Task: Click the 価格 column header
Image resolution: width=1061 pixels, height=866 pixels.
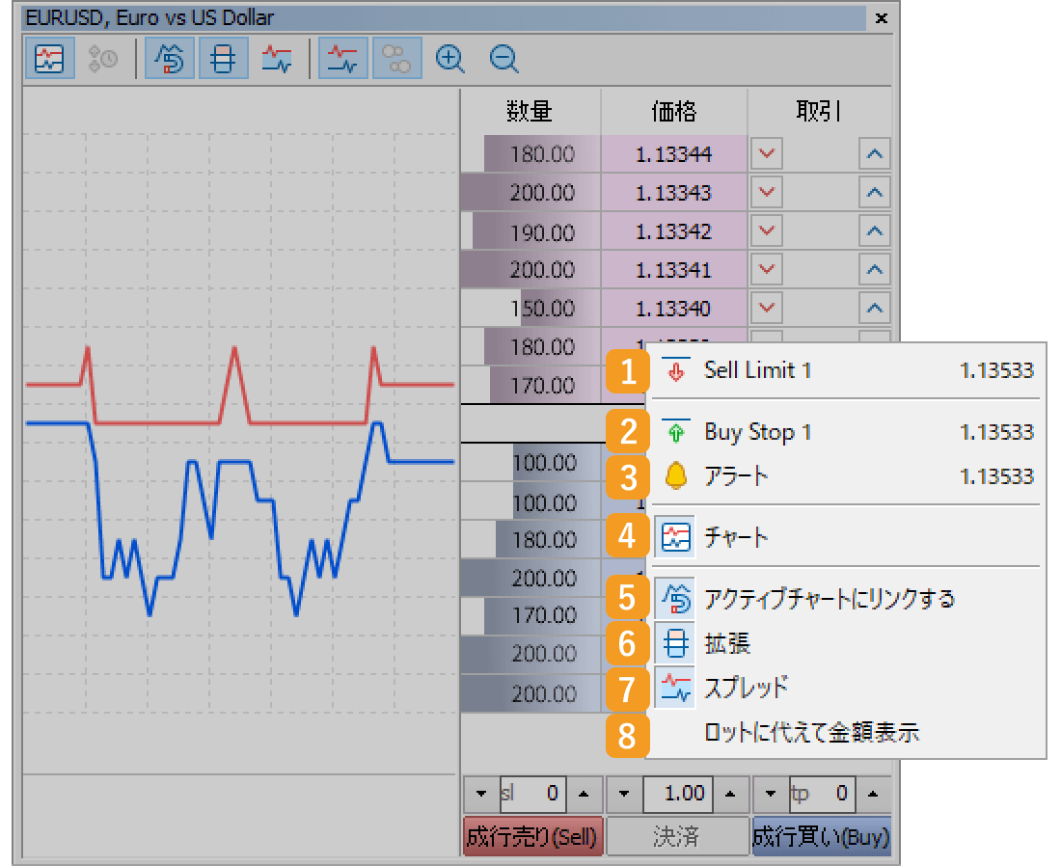Action: point(674,111)
